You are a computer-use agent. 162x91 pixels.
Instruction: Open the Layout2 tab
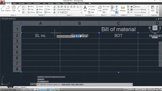tap(23, 87)
